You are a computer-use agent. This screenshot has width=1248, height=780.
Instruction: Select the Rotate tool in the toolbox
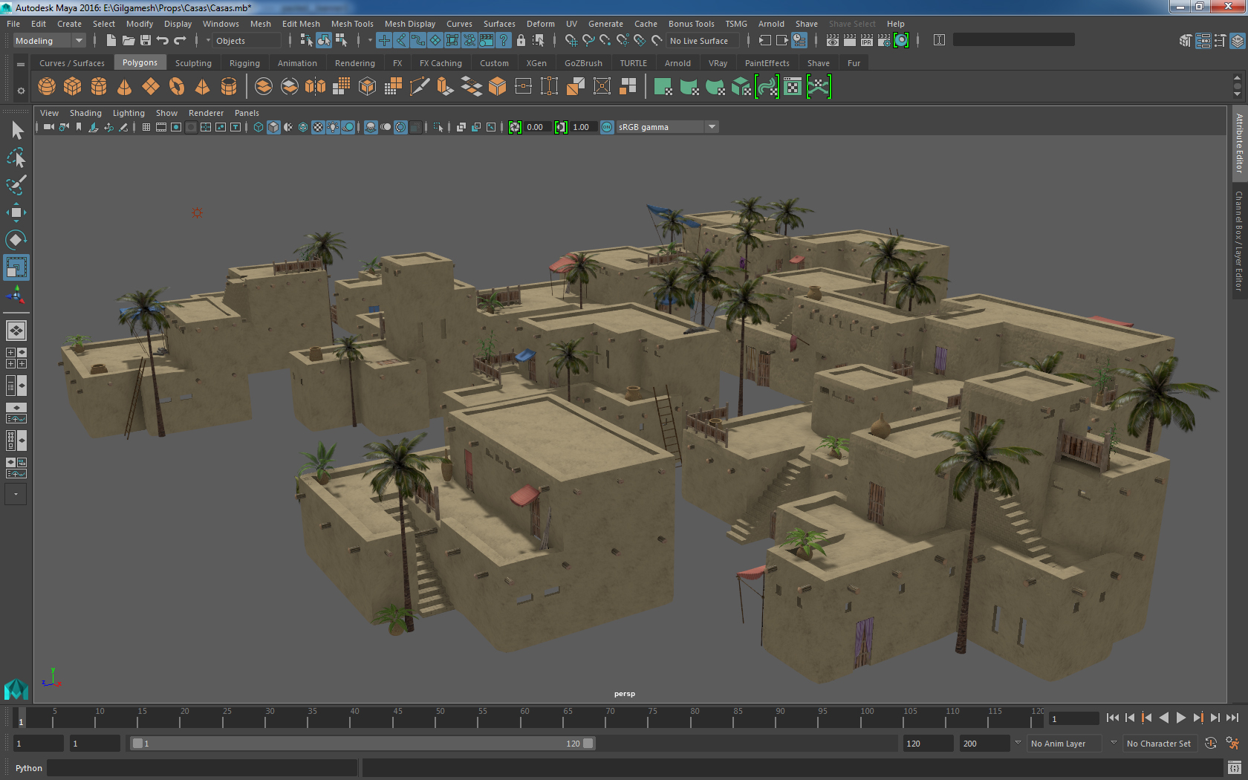click(16, 240)
